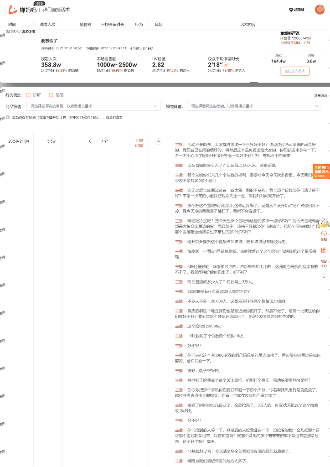Open the 商品筛选 product dropdown

[x=93, y=106]
